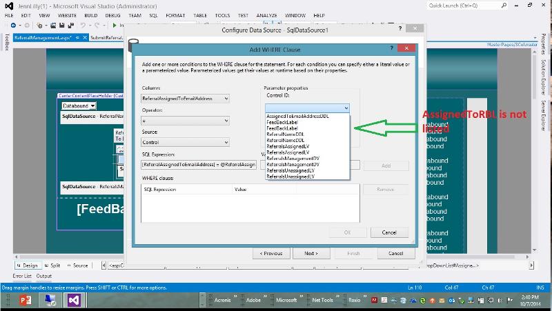This screenshot has width=552, height=311.
Task: Click the tag navigator left arrow
Action: (103, 265)
